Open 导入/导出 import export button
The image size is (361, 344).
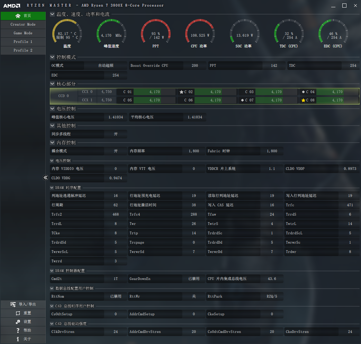pyautogui.click(x=23, y=305)
